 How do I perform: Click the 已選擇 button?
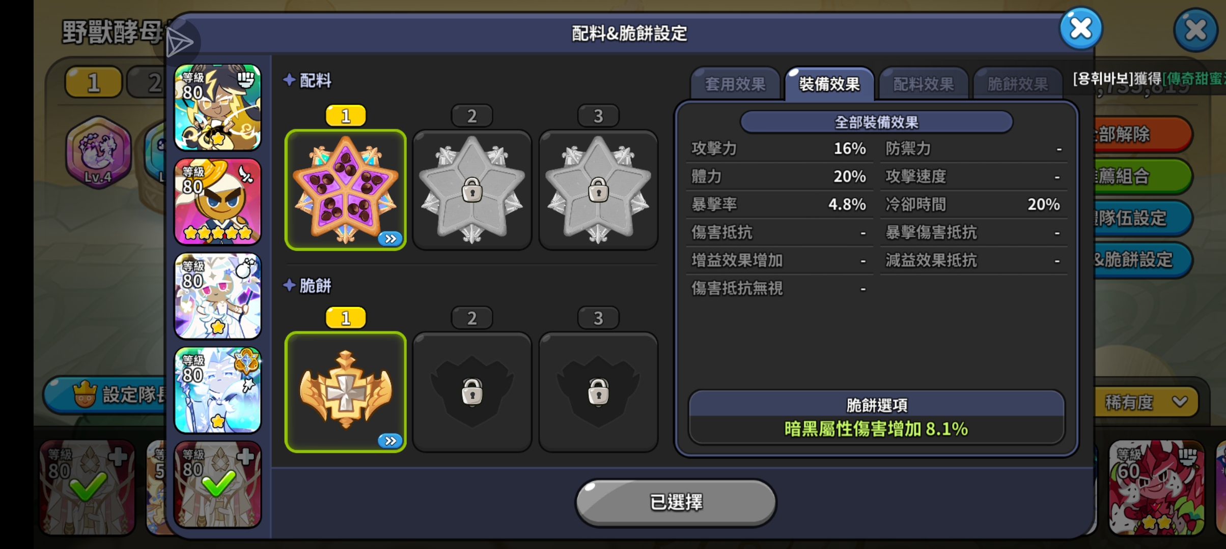click(x=676, y=502)
